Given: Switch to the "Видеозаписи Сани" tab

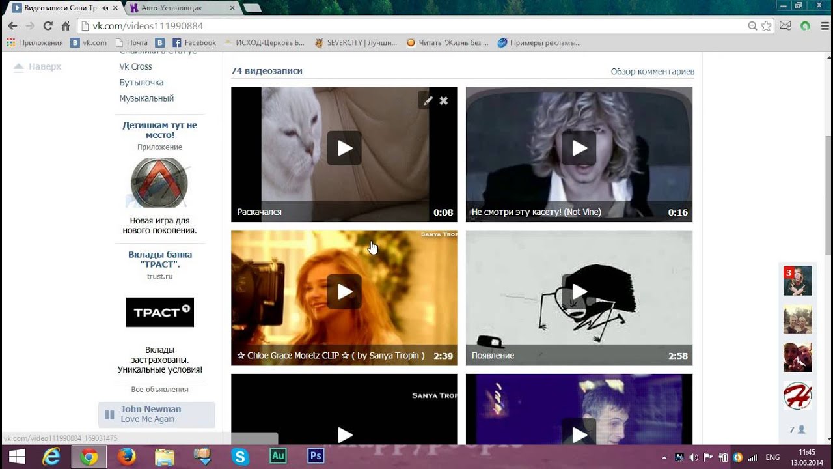Looking at the screenshot, I should click(x=61, y=8).
